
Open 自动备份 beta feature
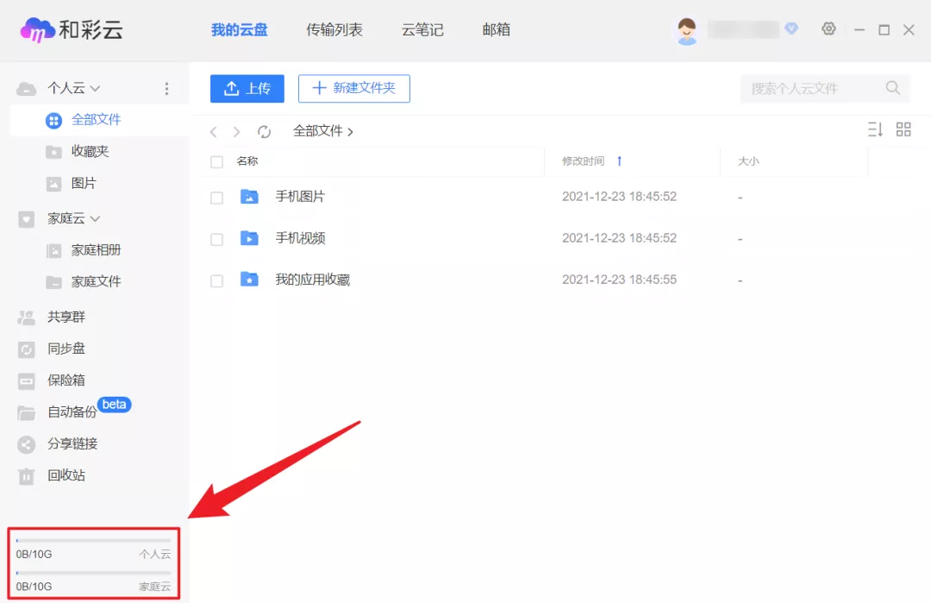(x=65, y=412)
